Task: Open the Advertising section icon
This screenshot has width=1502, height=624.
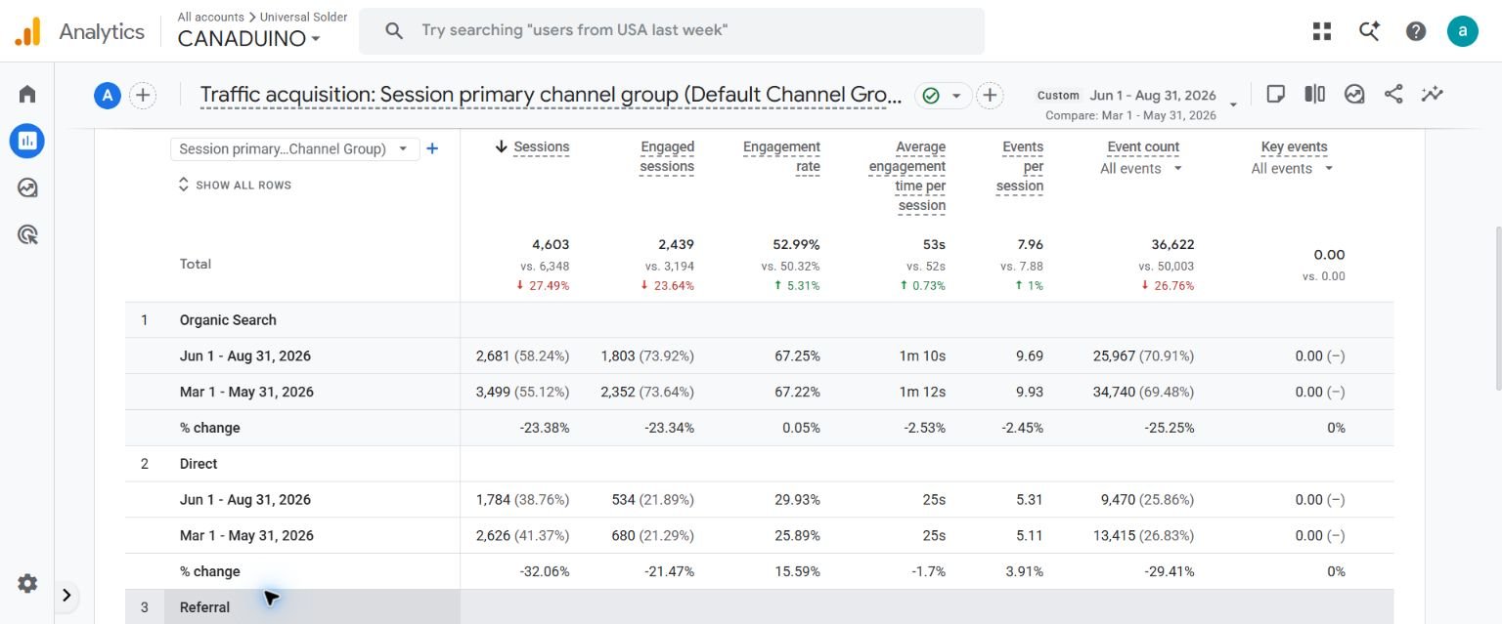Action: coord(27,234)
